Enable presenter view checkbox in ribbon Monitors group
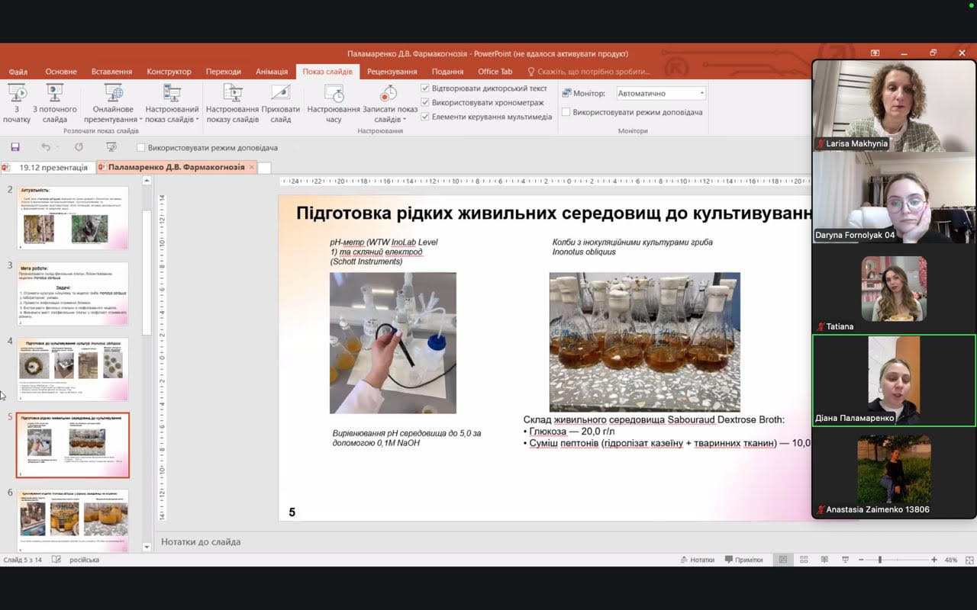The height and width of the screenshot is (610, 977). point(566,112)
